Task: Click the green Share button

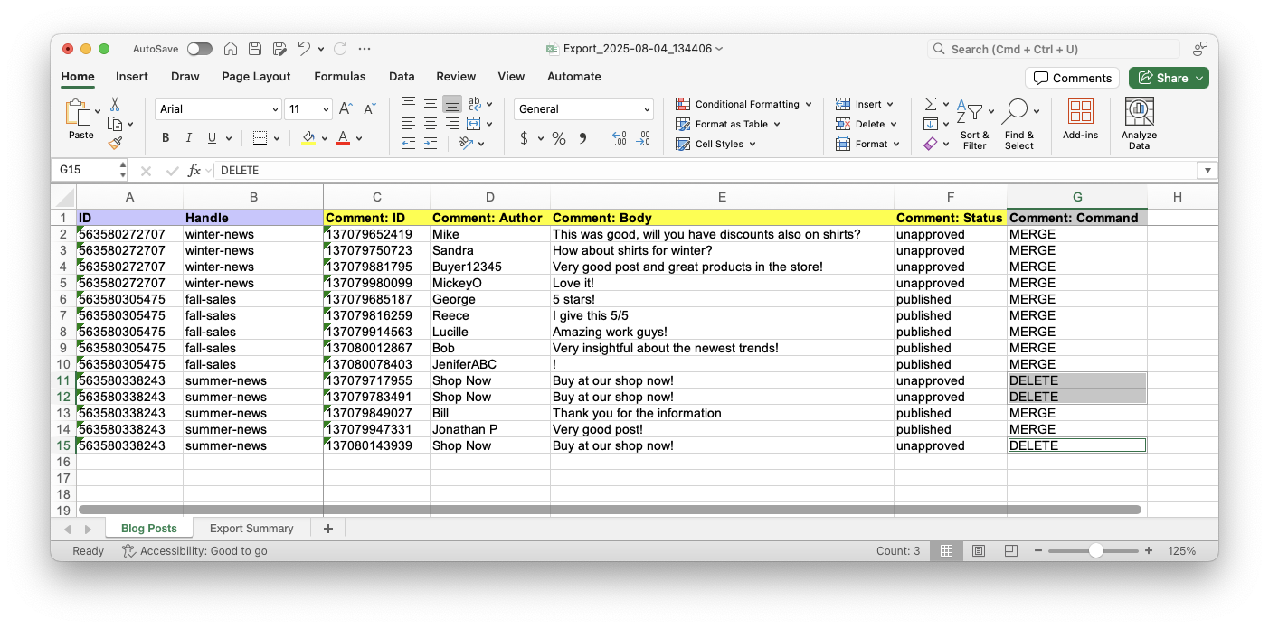Action: pos(1168,78)
